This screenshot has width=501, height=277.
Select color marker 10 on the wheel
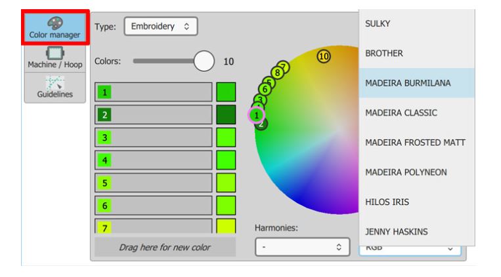pyautogui.click(x=323, y=56)
